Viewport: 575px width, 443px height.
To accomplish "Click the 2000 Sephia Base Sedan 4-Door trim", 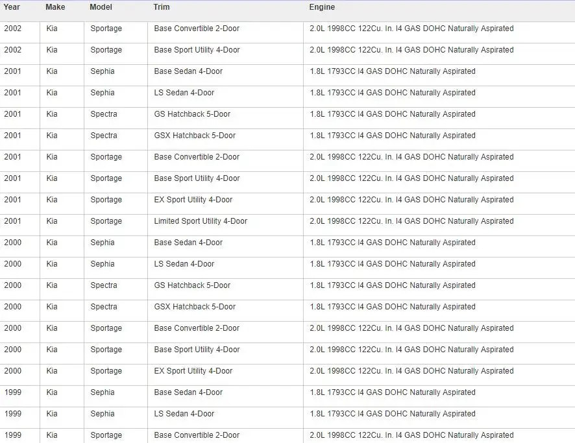I will coord(188,243).
